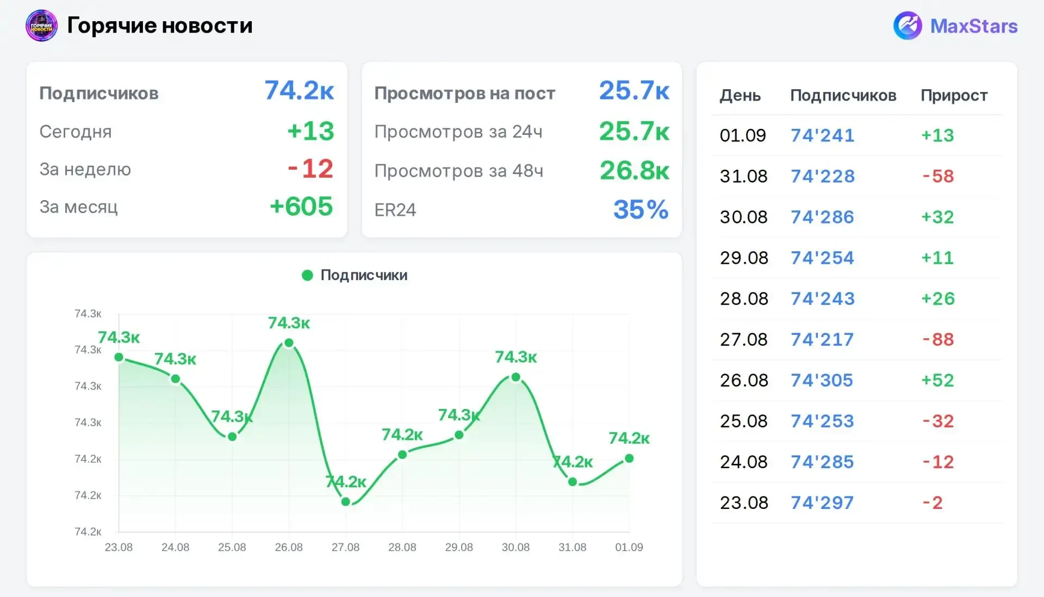Click the -88 growth value
1044x597 pixels.
[x=938, y=339]
